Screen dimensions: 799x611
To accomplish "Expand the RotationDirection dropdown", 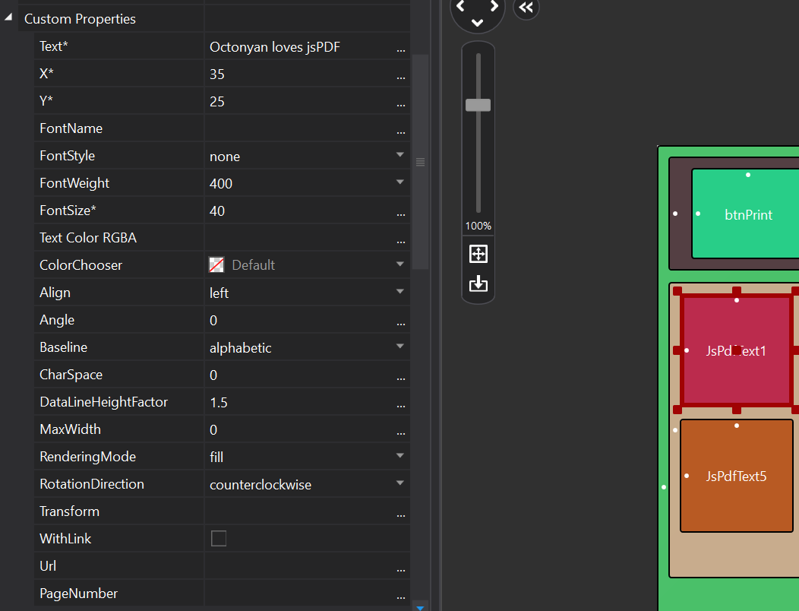I will click(x=400, y=483).
